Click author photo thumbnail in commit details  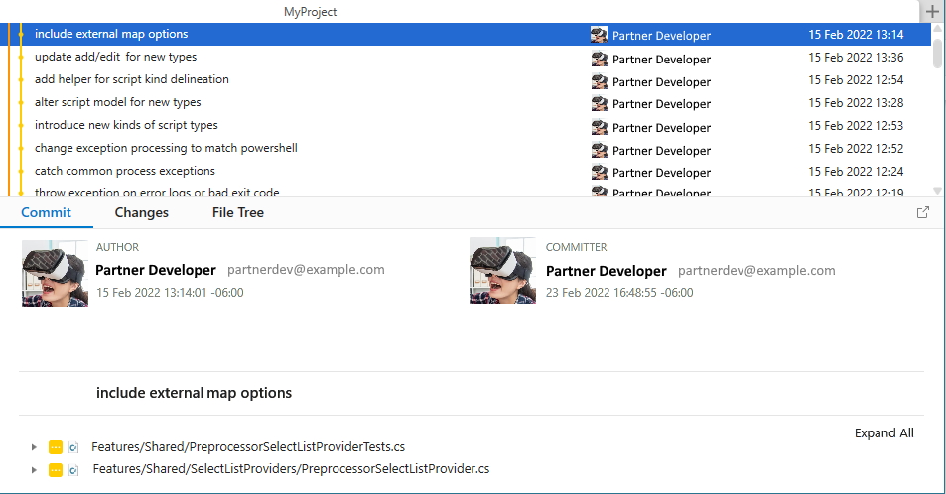(x=55, y=273)
